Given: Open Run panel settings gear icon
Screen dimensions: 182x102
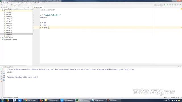Looking at the screenshot, I should pyautogui.click(x=178, y=67).
